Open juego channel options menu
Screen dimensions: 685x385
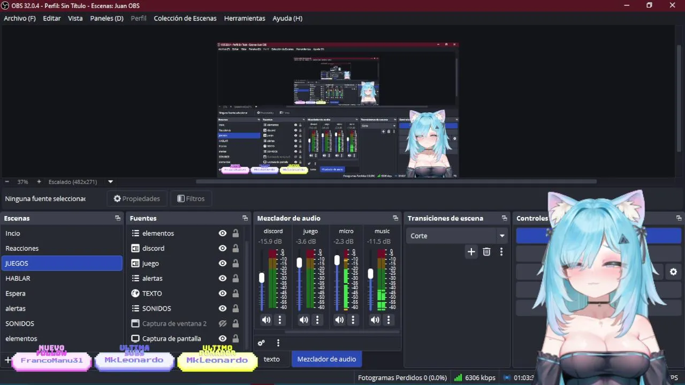click(317, 320)
